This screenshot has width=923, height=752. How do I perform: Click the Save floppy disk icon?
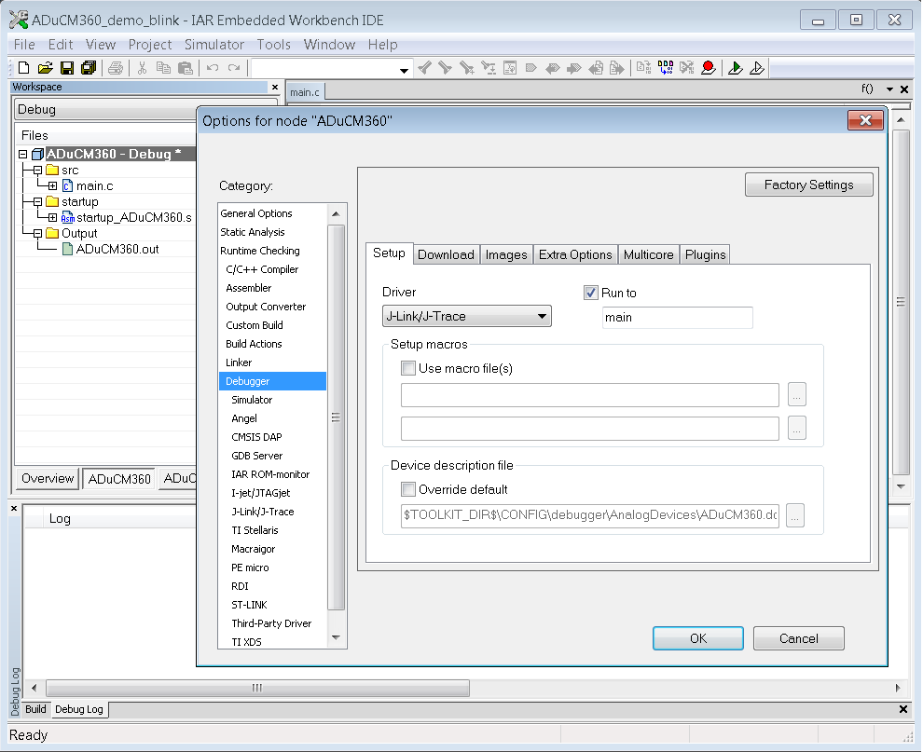point(67,68)
